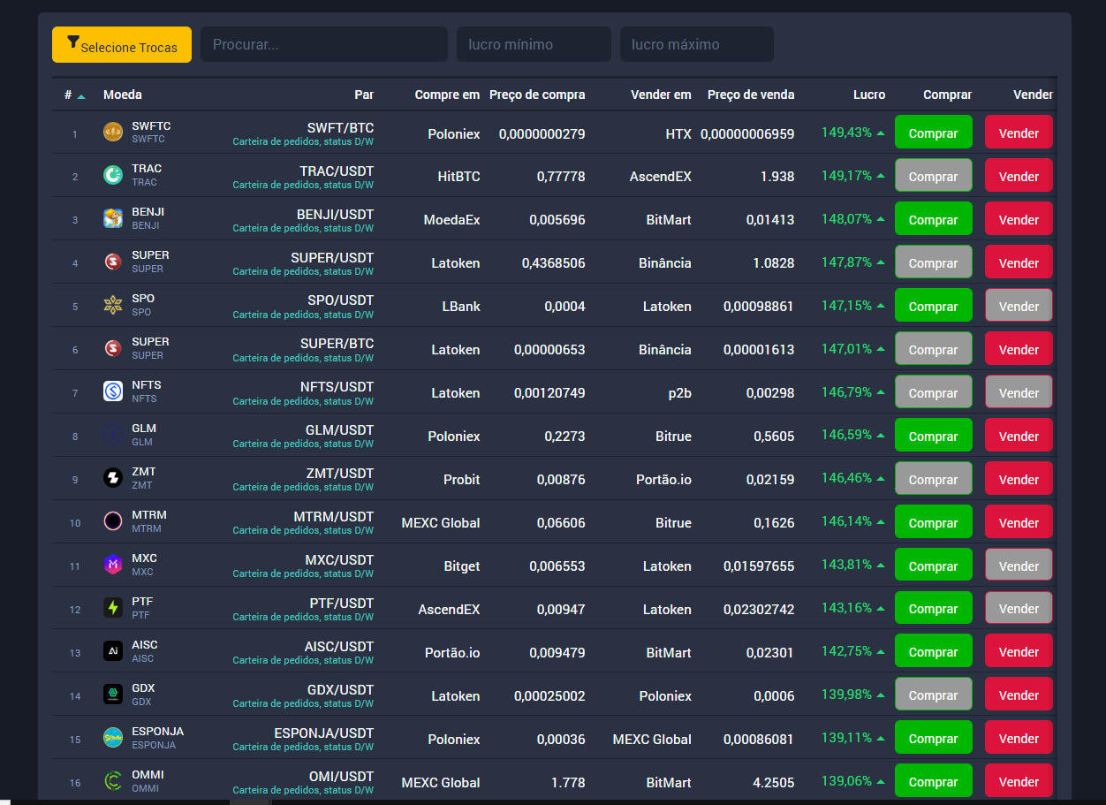Click Comprar button for SWFTC row
Image resolution: width=1106 pixels, height=805 pixels.
[933, 133]
